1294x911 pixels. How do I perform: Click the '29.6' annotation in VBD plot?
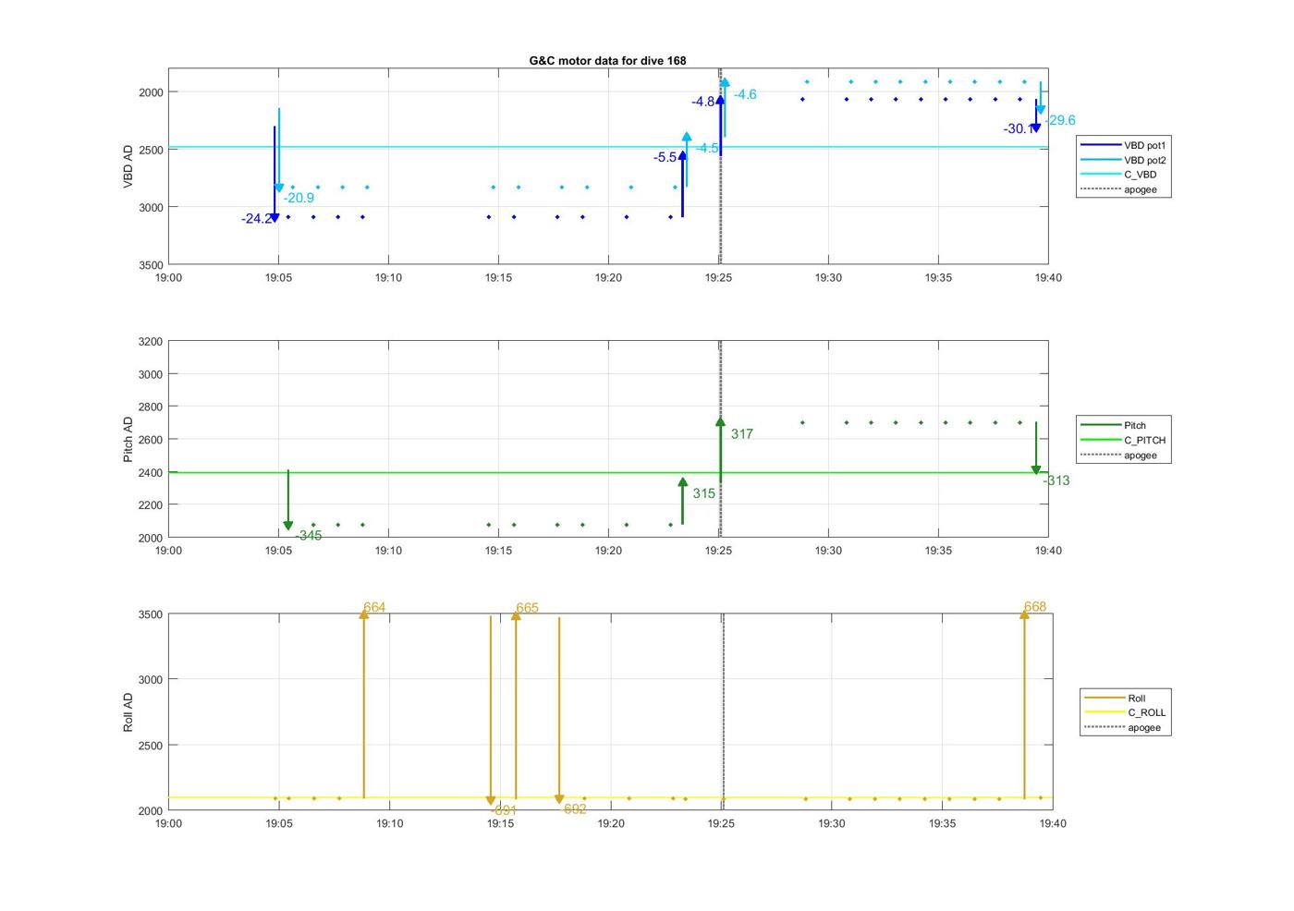(1062, 120)
